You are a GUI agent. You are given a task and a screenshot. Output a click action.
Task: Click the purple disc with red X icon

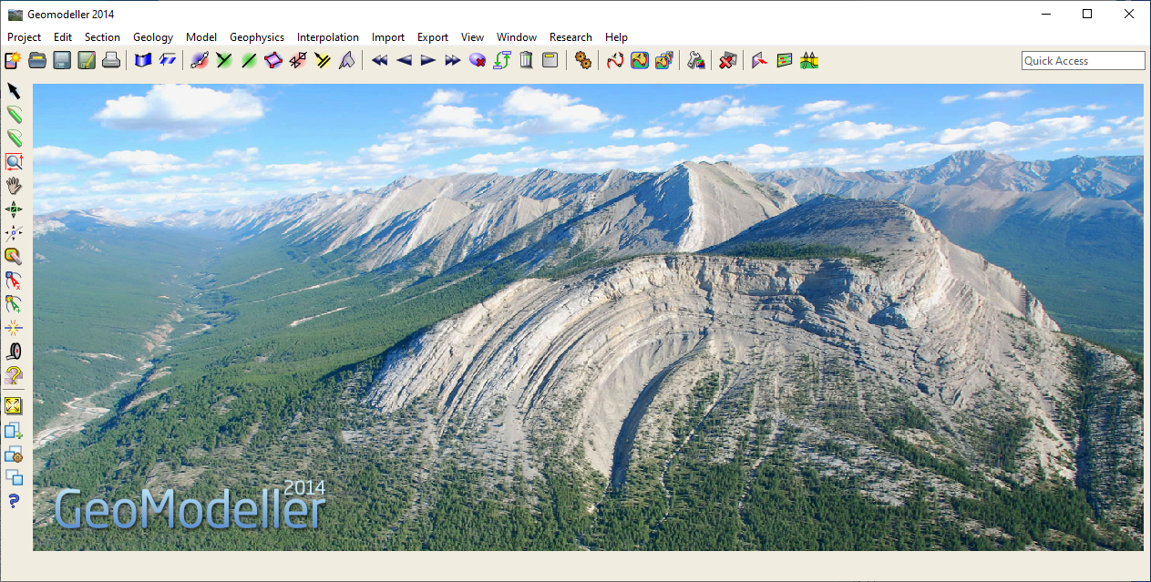pos(478,61)
